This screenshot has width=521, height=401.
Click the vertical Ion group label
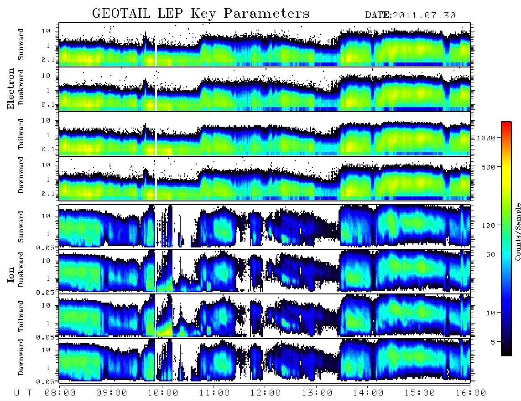click(x=10, y=274)
